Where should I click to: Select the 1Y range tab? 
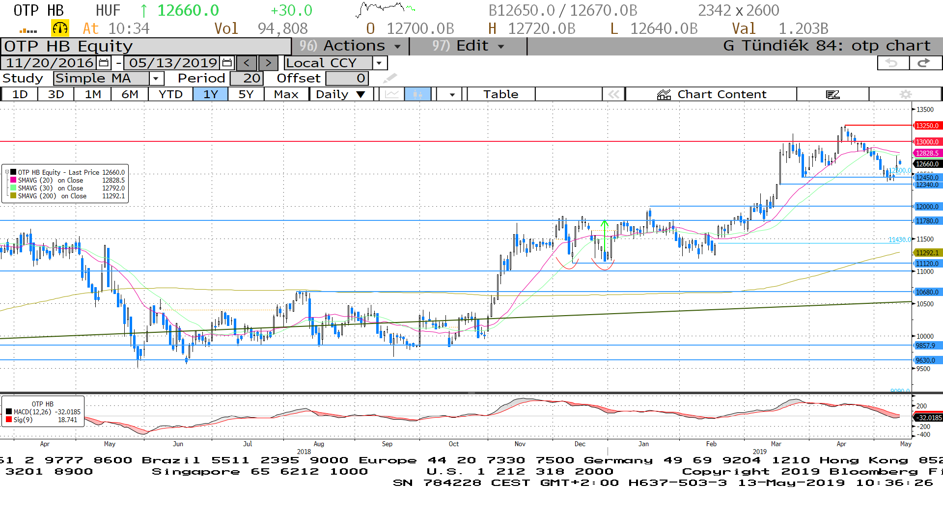pyautogui.click(x=211, y=94)
